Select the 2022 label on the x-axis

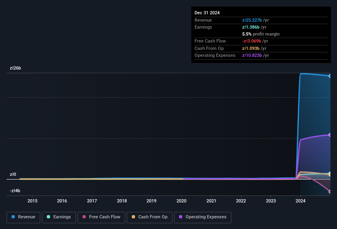[x=241, y=201]
